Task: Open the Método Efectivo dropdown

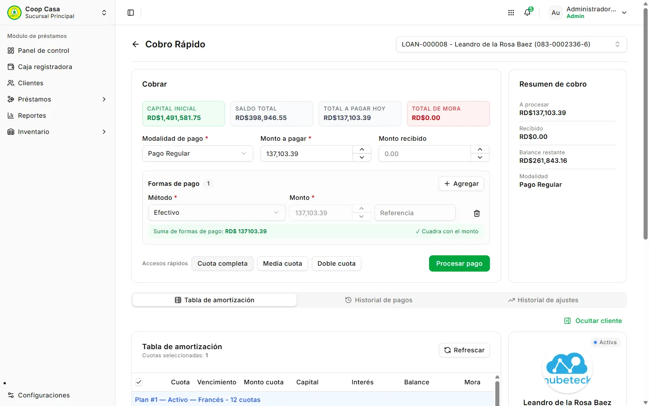Action: tap(217, 212)
